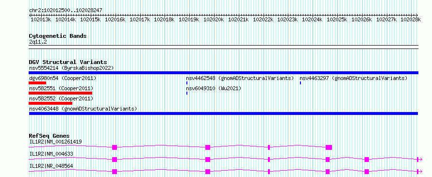Select the RefSeq Genes track title

[50, 136]
